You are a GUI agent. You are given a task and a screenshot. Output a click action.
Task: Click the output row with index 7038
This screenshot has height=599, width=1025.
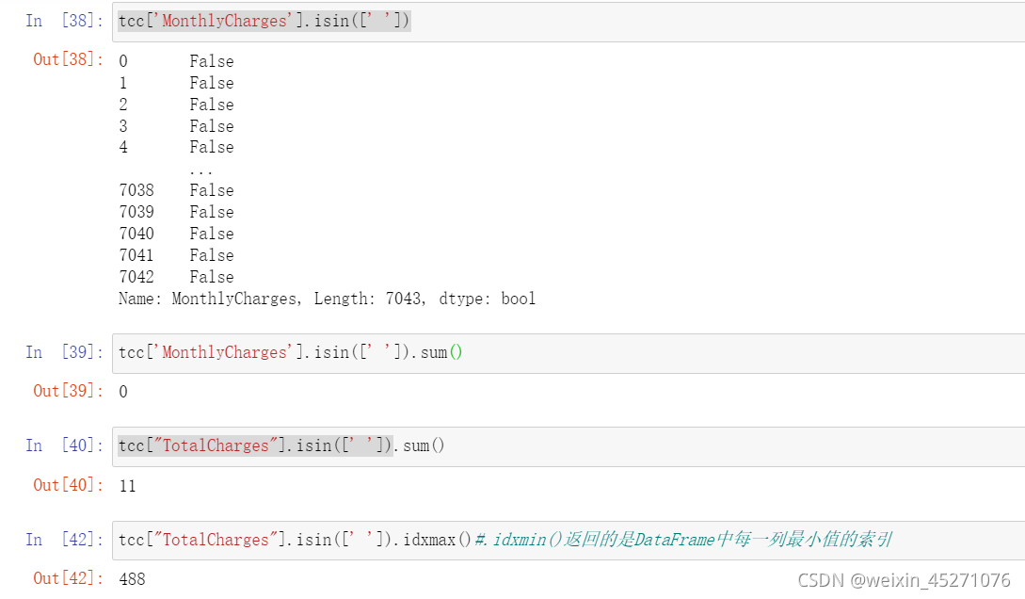(x=177, y=191)
